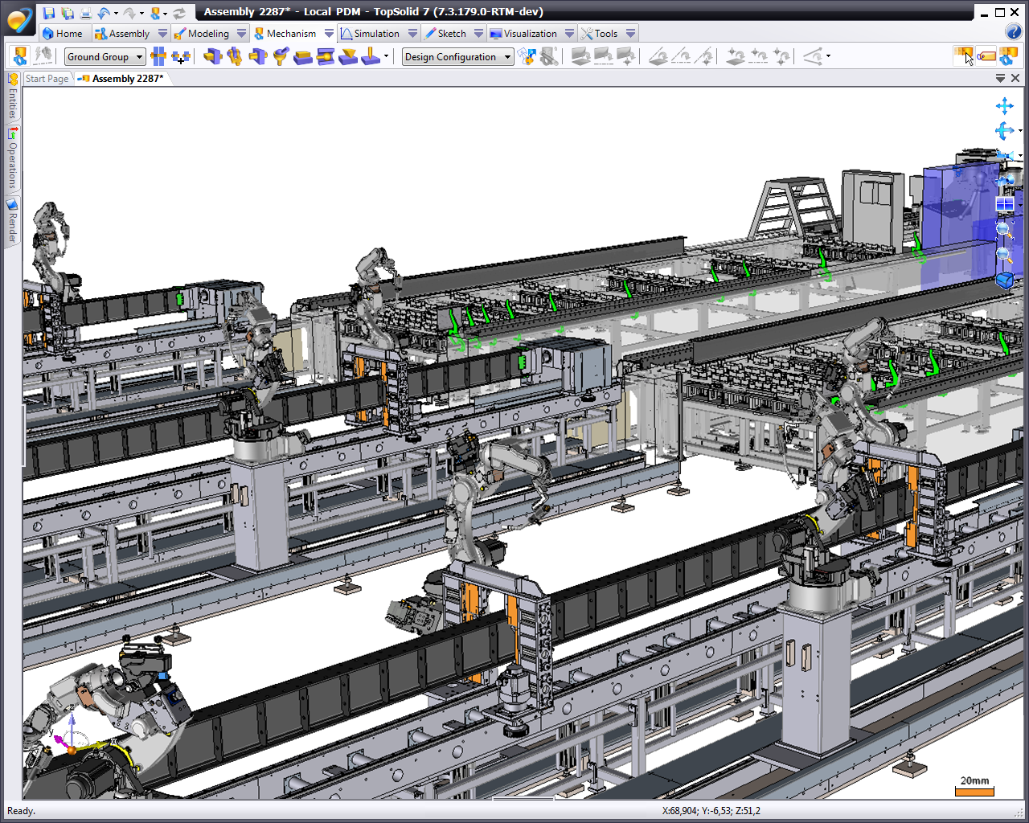Switch to the Simulation ribbon tab

(x=376, y=34)
